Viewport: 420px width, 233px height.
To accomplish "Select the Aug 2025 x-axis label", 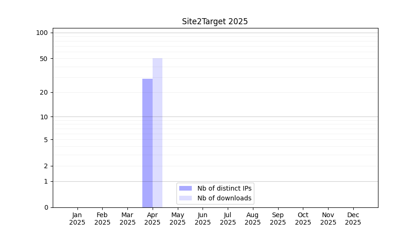I will 252,219.
